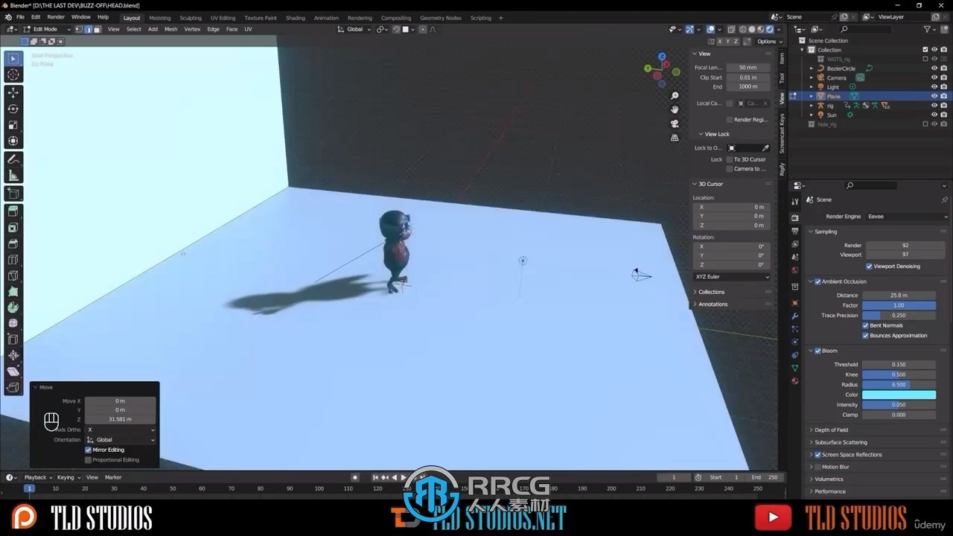953x536 pixels.
Task: Toggle Mirror Editing checkbox
Action: coord(88,450)
